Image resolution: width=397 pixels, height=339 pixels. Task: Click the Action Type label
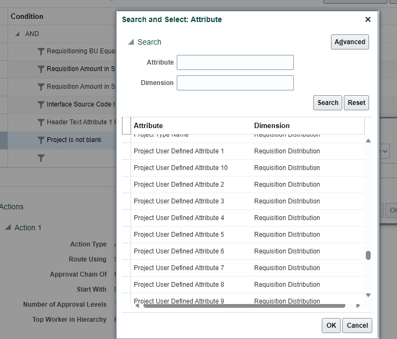tap(88, 244)
